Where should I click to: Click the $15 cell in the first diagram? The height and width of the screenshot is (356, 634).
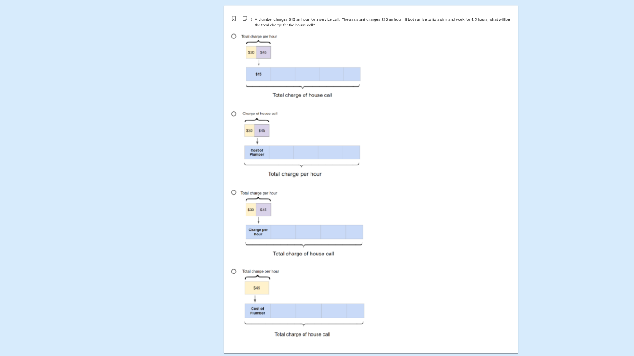pos(259,74)
